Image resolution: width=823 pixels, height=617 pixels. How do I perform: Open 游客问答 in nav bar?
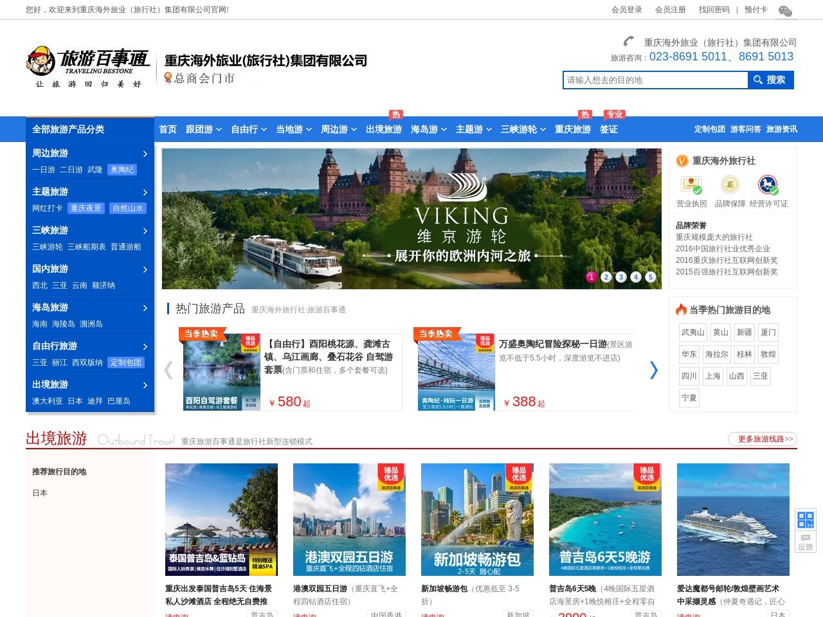(x=746, y=129)
